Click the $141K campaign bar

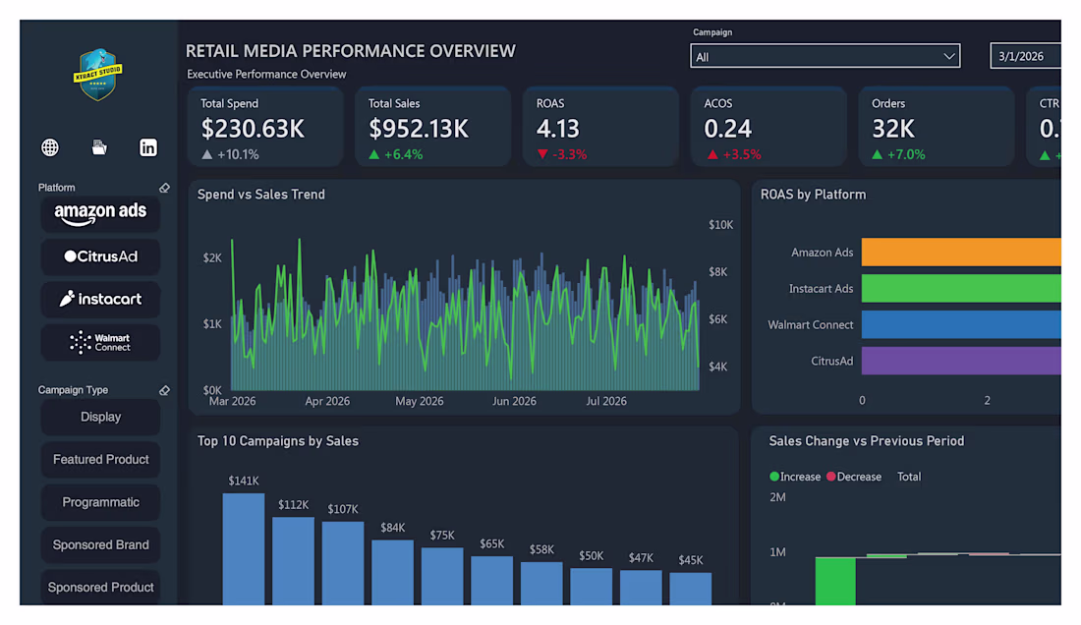pos(244,549)
